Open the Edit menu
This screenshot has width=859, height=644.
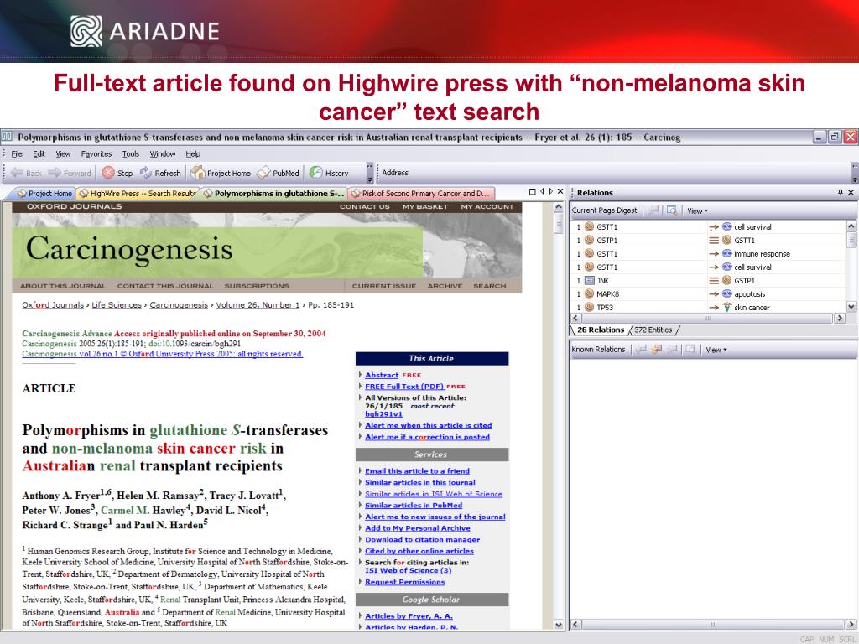click(39, 154)
